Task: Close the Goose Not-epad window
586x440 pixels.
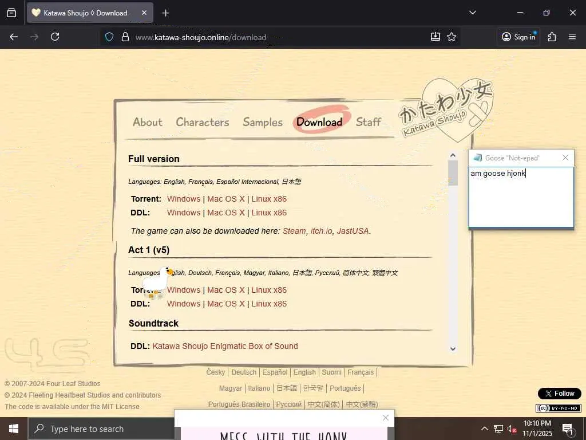Action: [x=565, y=158]
